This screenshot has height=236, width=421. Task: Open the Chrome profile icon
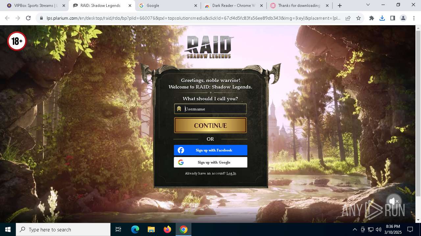[403, 18]
